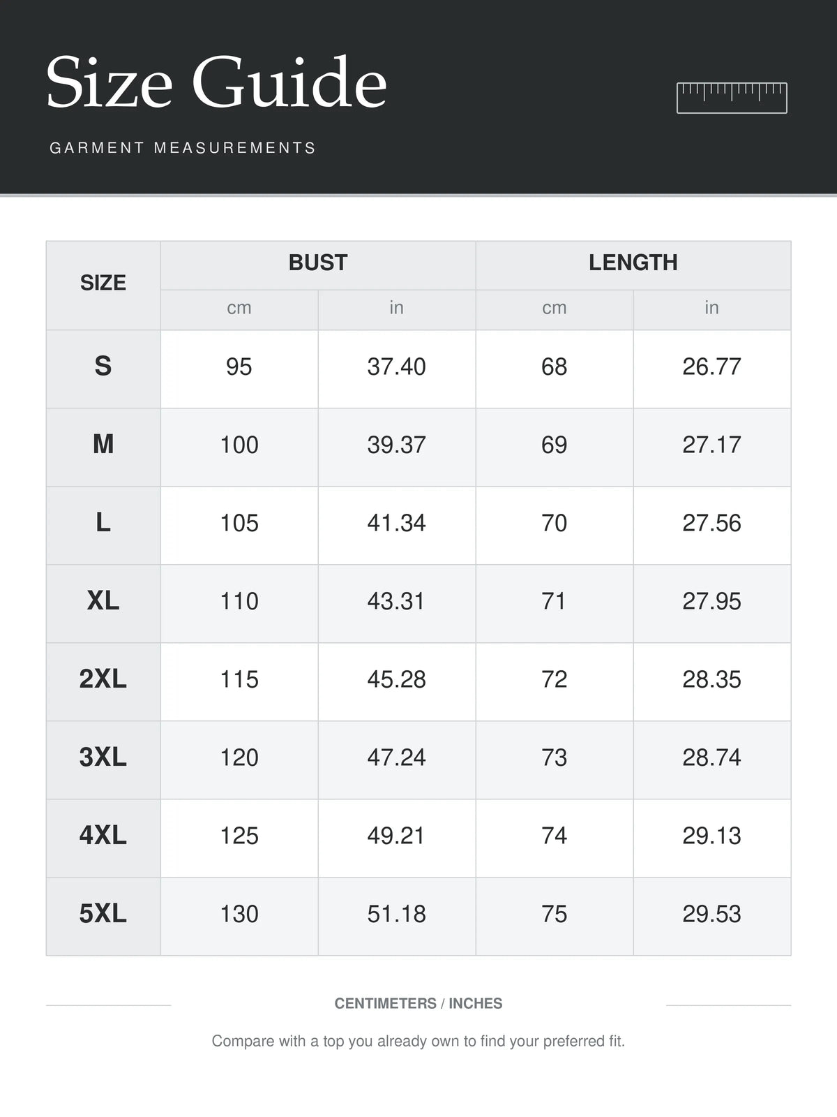Click the Garment Measurements subtitle

(x=183, y=148)
